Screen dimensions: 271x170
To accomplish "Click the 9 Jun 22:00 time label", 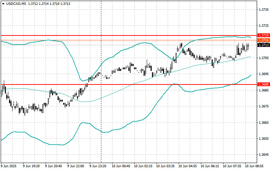I will pos(76,166).
